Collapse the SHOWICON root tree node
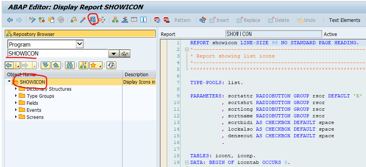 pyautogui.click(x=9, y=82)
